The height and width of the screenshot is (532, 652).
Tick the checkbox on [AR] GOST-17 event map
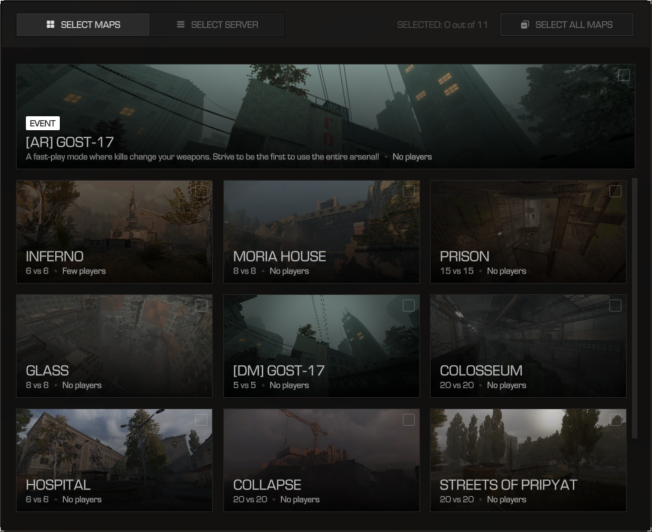[623, 76]
